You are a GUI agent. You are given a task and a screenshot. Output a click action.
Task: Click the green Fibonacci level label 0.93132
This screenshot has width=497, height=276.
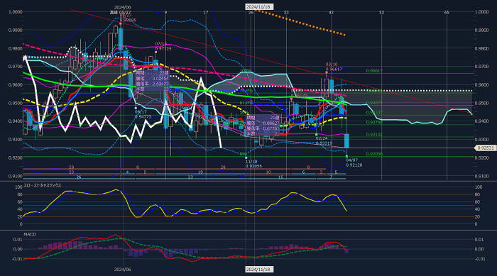[x=374, y=135]
